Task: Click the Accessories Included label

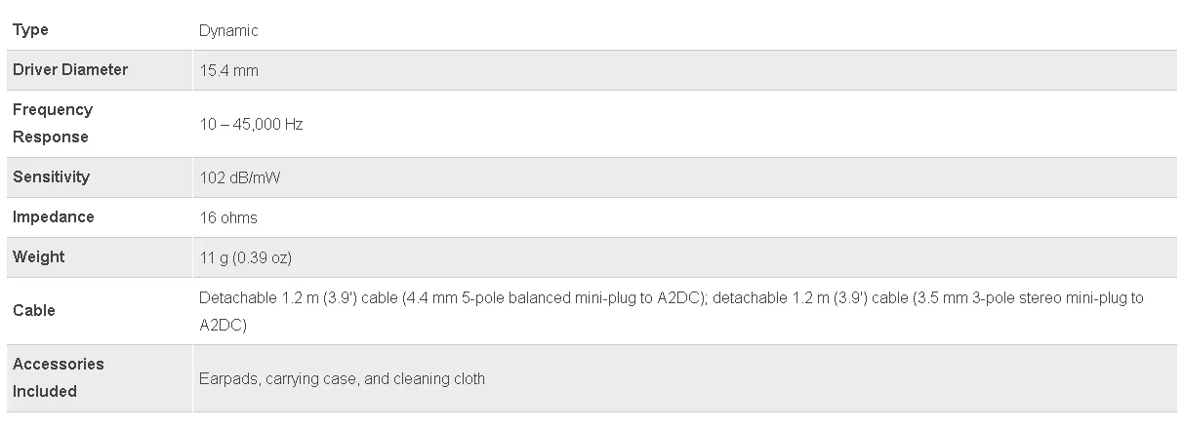Action: pyautogui.click(x=59, y=377)
